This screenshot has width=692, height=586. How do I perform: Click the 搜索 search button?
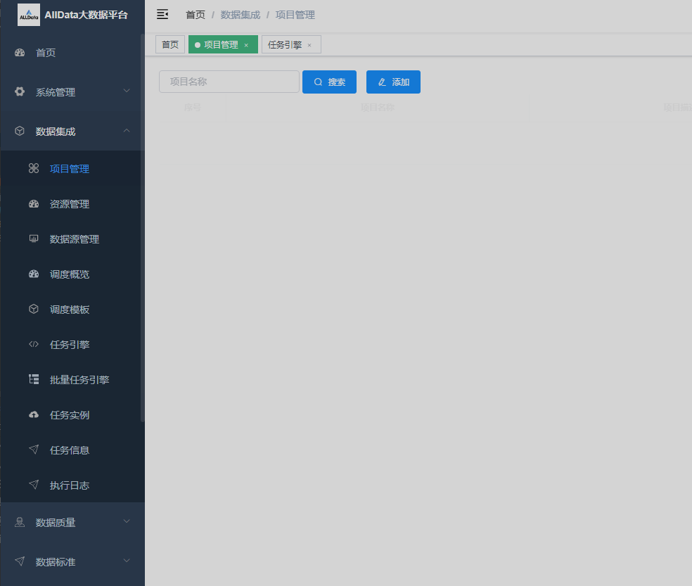click(329, 82)
